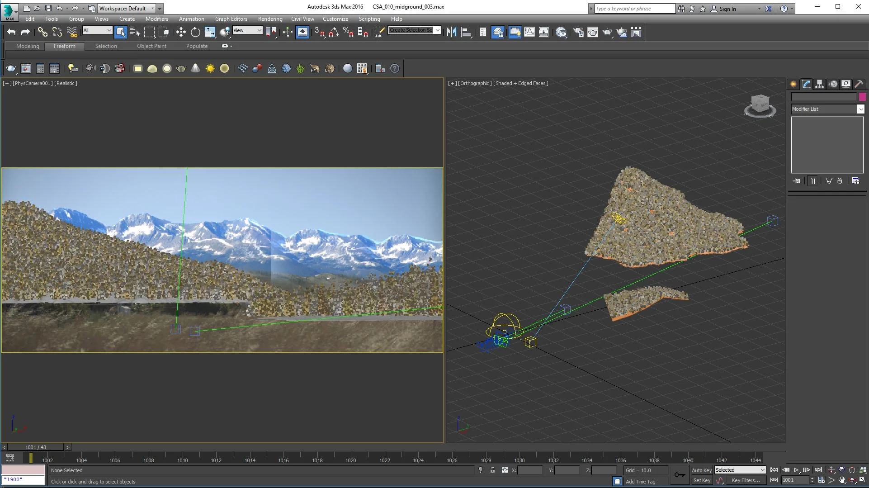Open the selection filter 'All' dropdown
The height and width of the screenshot is (488, 869).
point(97,30)
